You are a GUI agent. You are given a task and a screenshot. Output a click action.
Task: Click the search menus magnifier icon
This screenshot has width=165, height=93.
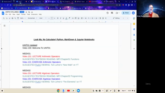coord(4,18)
